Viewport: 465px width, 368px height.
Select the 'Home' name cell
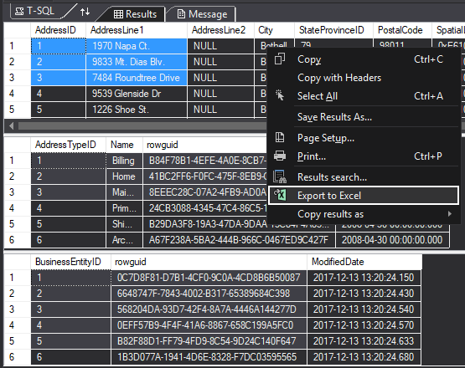(x=124, y=176)
